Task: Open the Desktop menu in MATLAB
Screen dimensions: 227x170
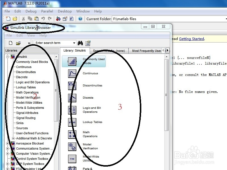Action: 65,11
